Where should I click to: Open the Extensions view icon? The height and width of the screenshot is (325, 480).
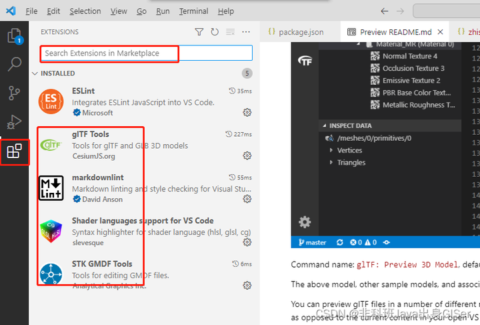click(x=15, y=151)
